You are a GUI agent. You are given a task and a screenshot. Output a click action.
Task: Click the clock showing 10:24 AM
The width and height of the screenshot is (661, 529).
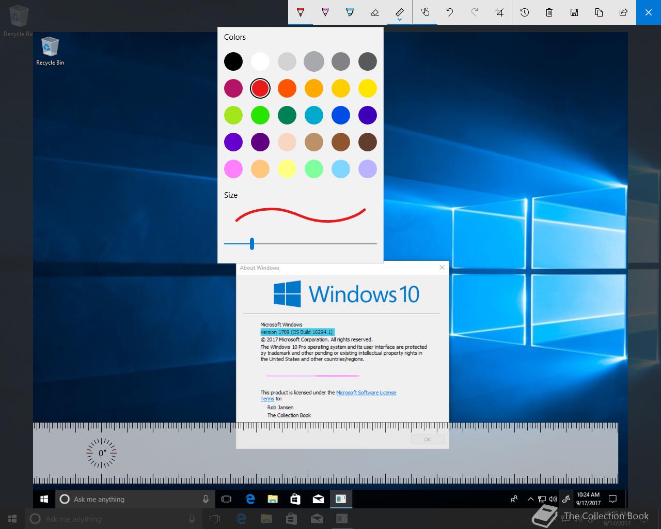point(588,499)
